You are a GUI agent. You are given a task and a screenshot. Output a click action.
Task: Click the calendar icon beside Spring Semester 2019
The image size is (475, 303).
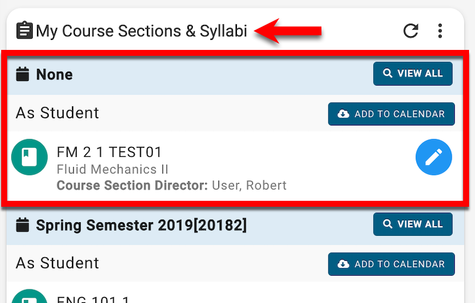tap(23, 225)
